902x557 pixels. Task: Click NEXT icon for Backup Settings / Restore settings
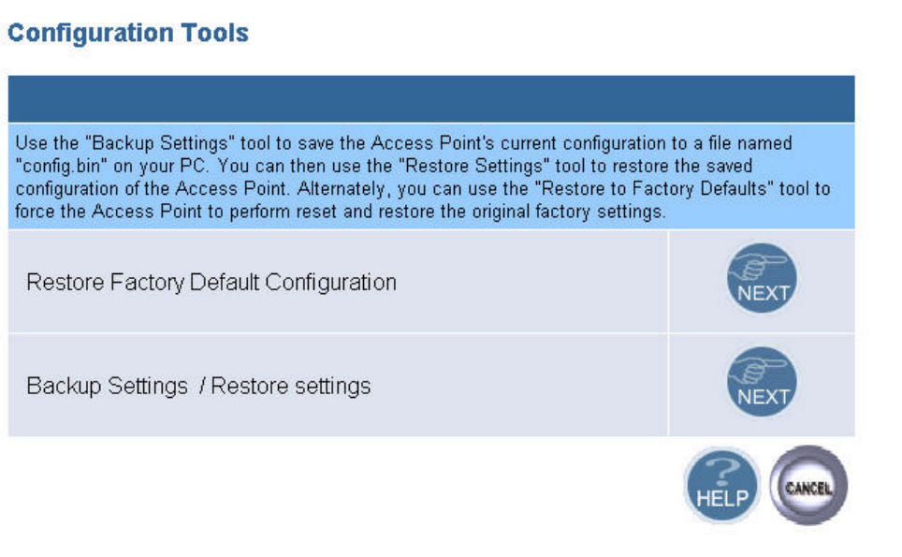[762, 383]
